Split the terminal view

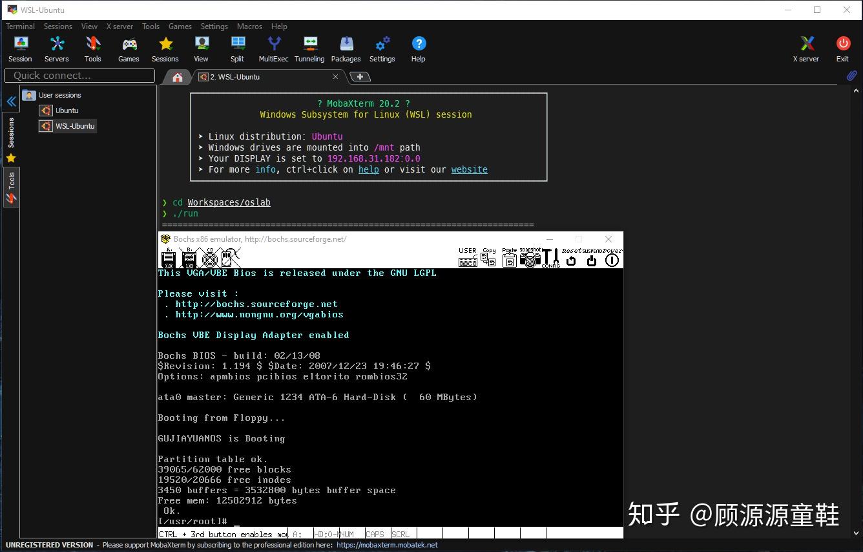pyautogui.click(x=237, y=48)
